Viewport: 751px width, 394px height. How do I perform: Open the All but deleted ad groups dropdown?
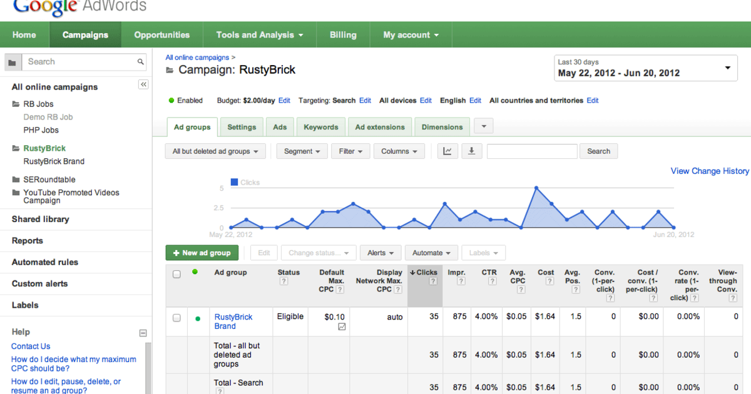pos(215,151)
